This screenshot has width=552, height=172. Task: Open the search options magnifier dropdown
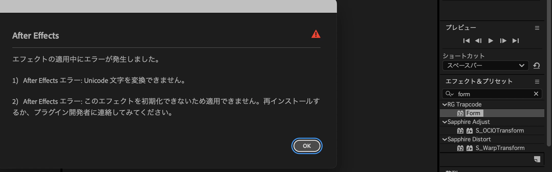(450, 94)
